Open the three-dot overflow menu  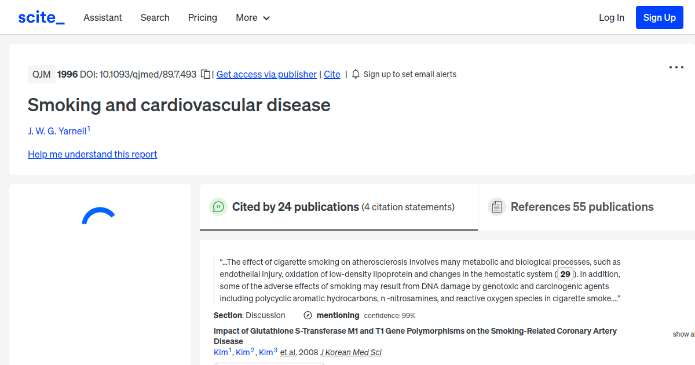point(676,67)
